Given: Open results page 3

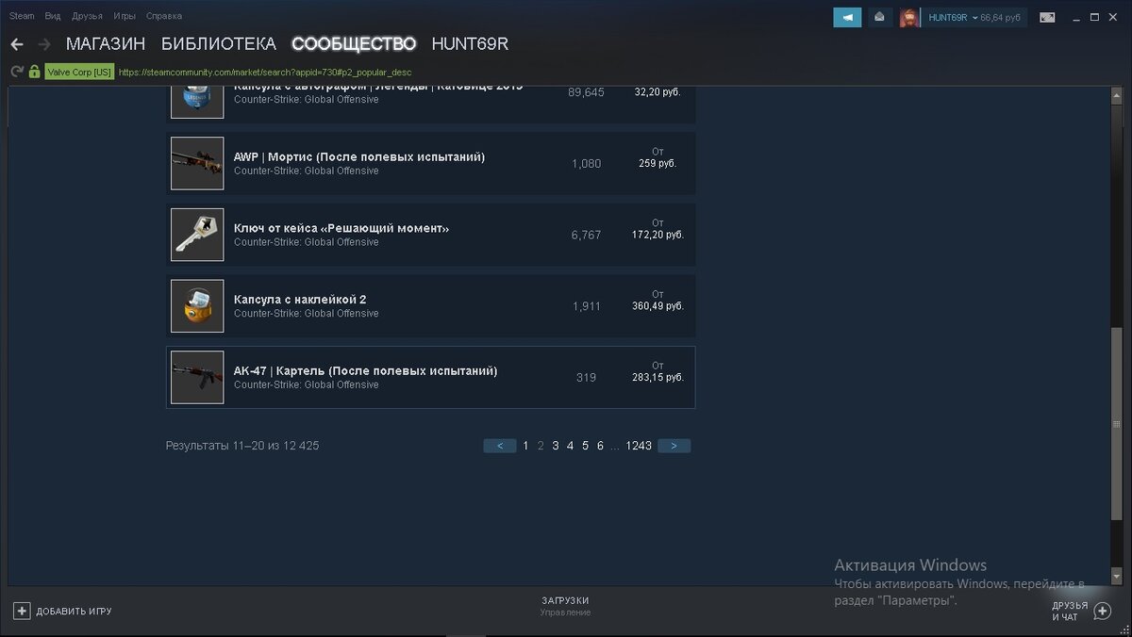Looking at the screenshot, I should pyautogui.click(x=556, y=446).
